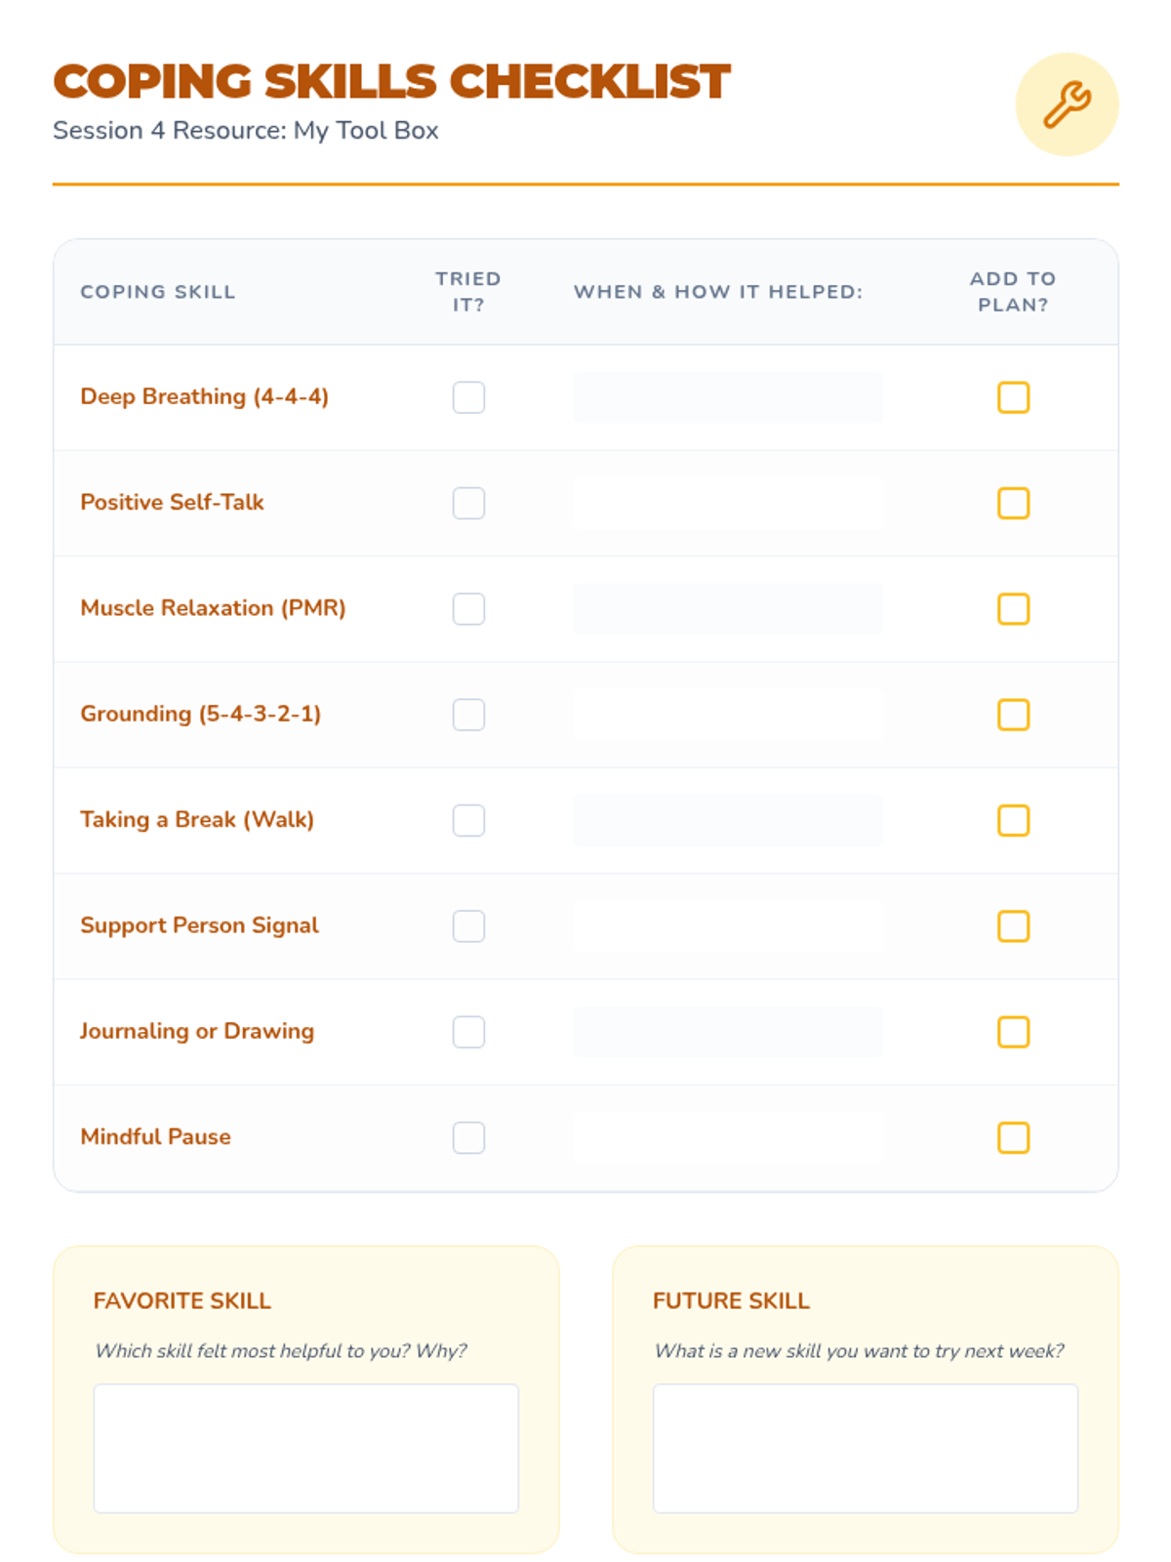This screenshot has height=1562, width=1171.
Task: Click the wrench icon in header
Action: (1067, 104)
